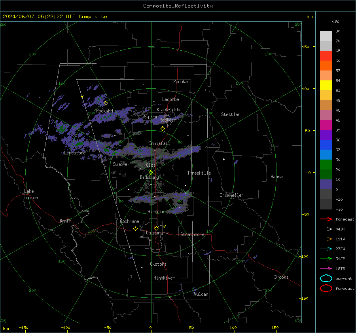Click the Ponoka label
Image resolution: width=356 pixels, height=333 pixels.
click(x=180, y=82)
